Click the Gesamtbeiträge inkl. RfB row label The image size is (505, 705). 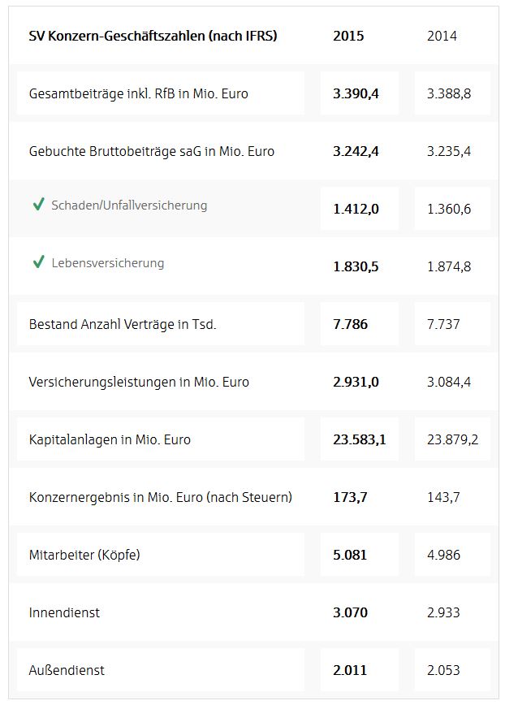138,93
